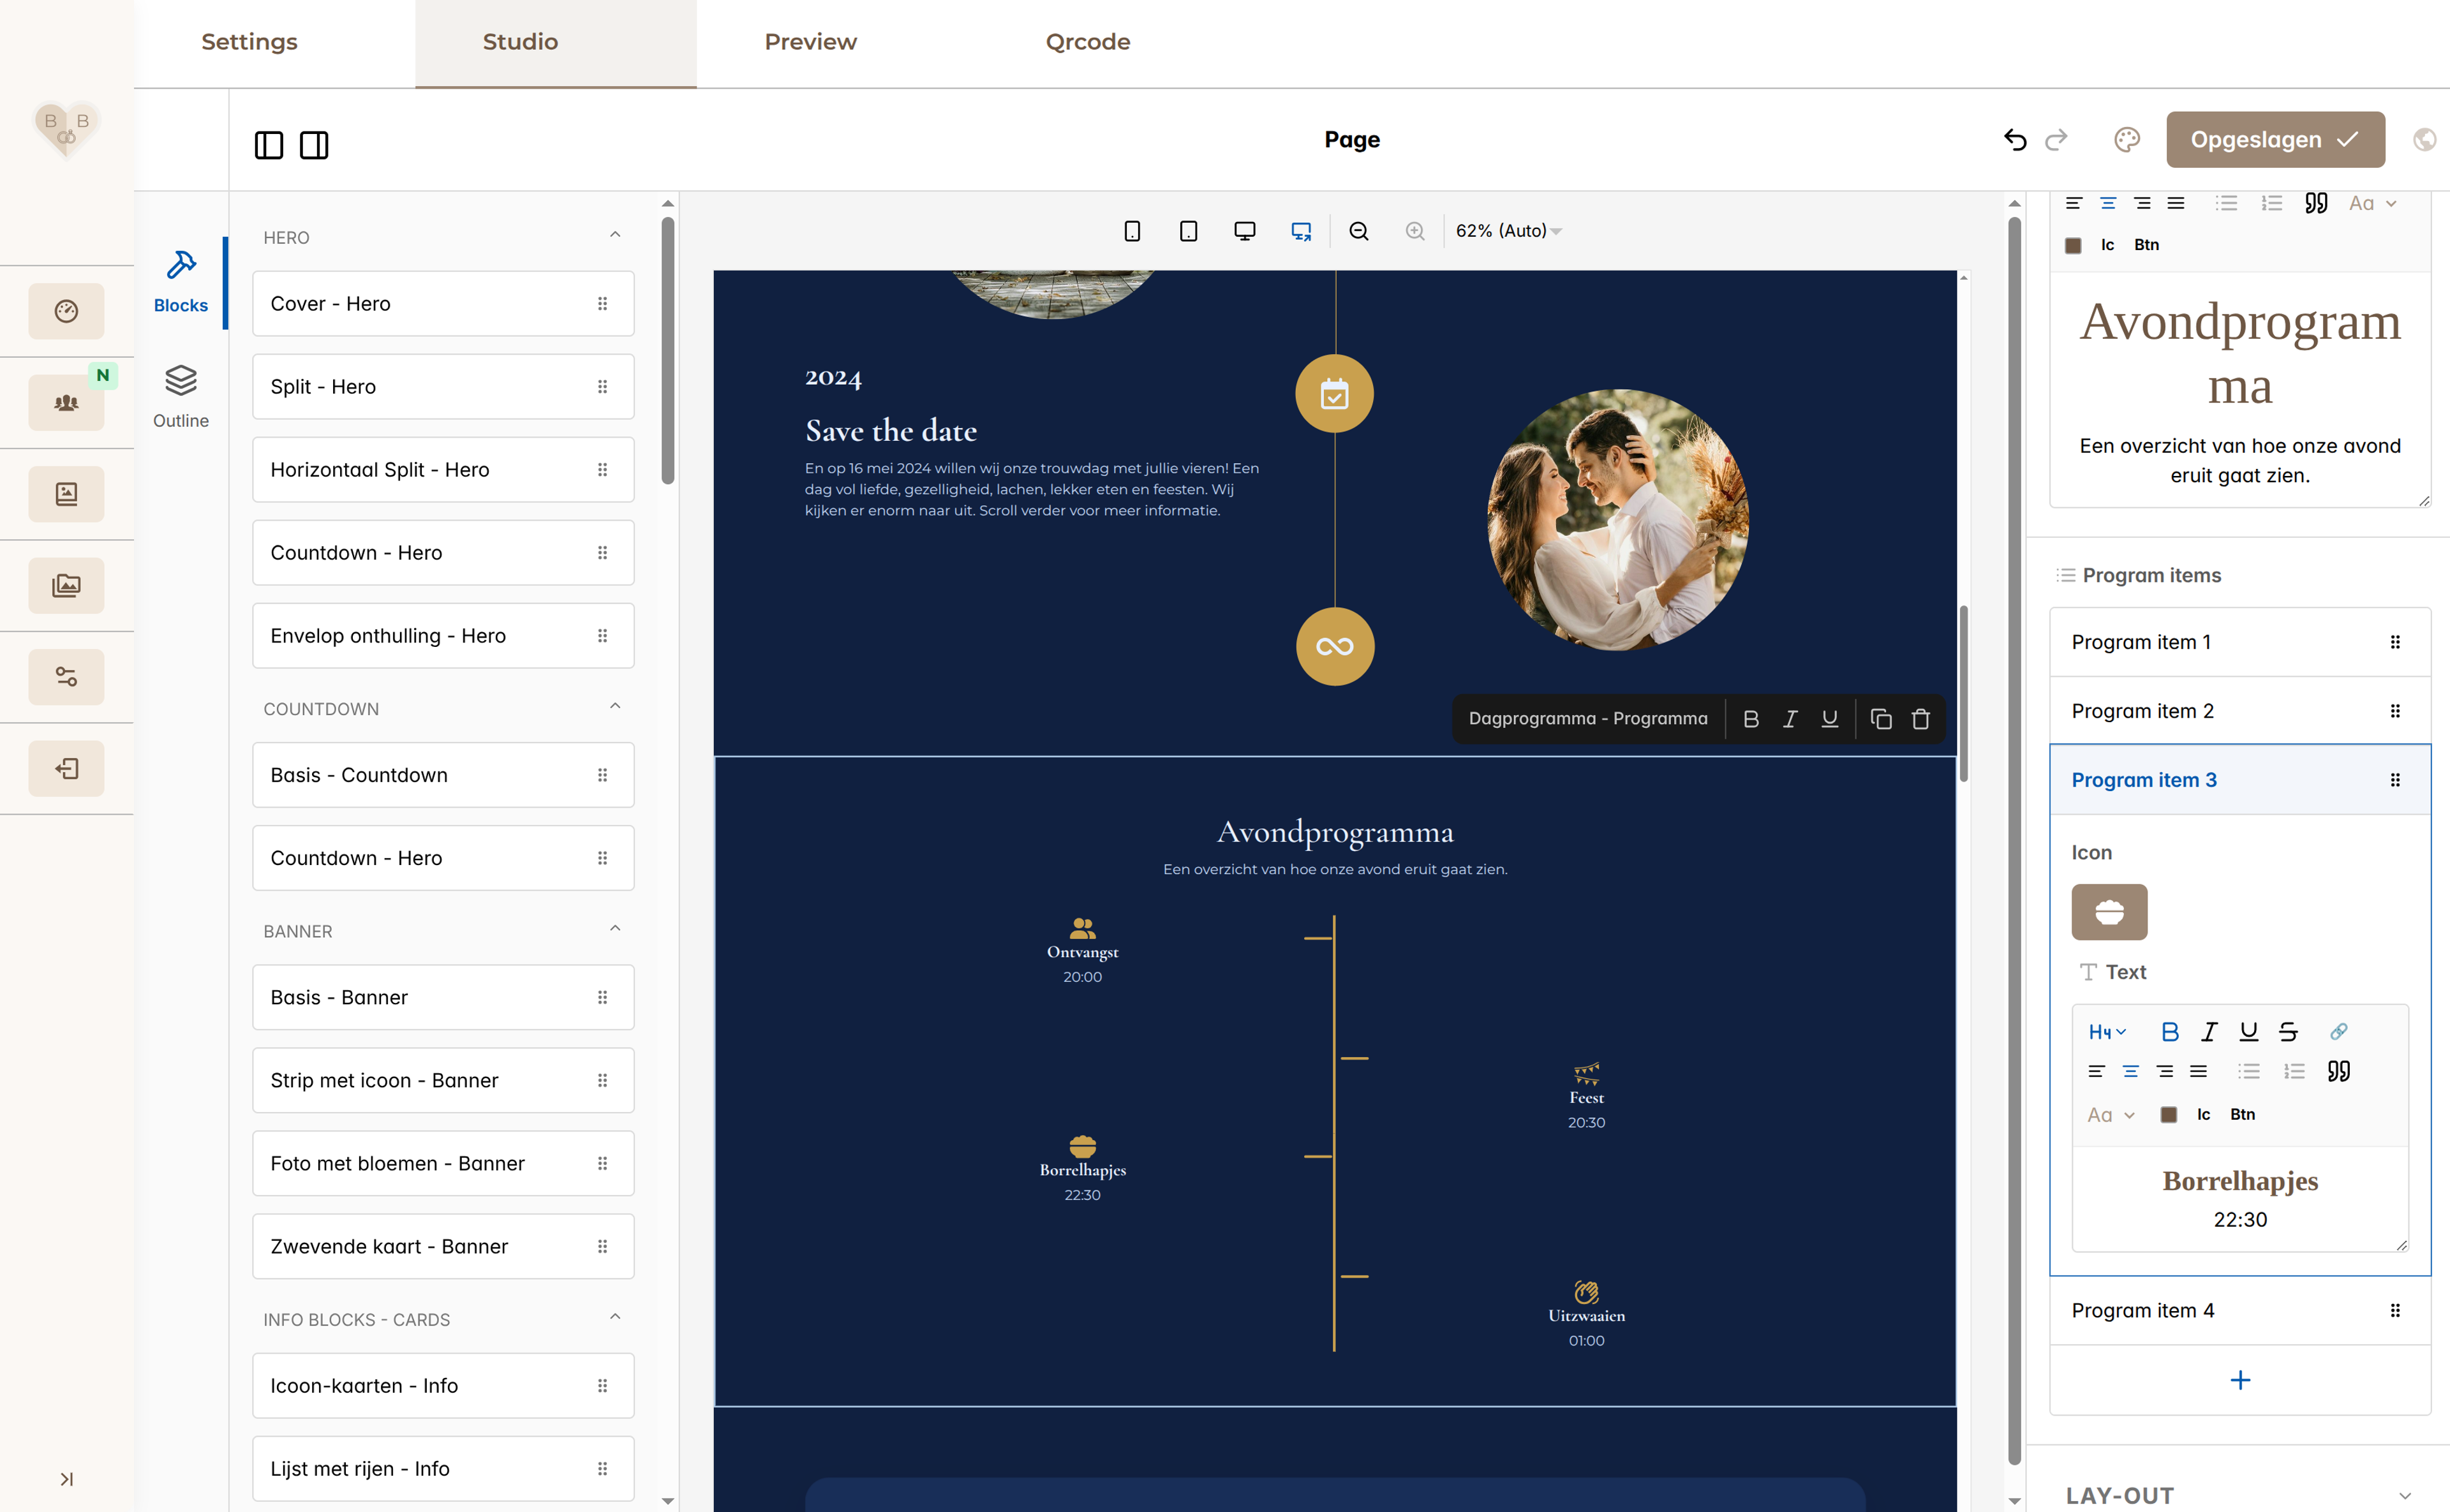Change text color swatch in Program item 3 editor
Viewport: 2450px width, 1512px height.
[x=2168, y=1114]
